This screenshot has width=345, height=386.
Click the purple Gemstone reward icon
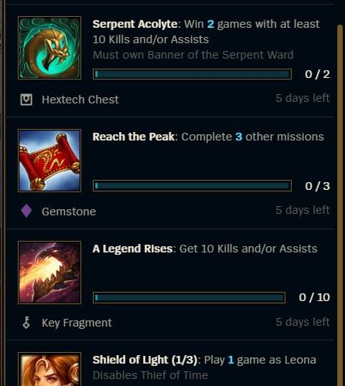[x=26, y=211]
